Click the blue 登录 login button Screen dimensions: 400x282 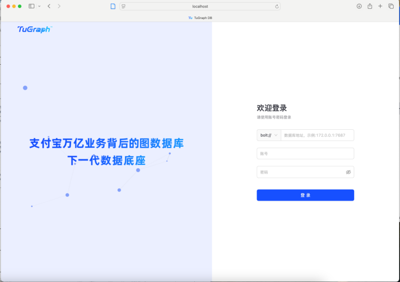tap(306, 195)
